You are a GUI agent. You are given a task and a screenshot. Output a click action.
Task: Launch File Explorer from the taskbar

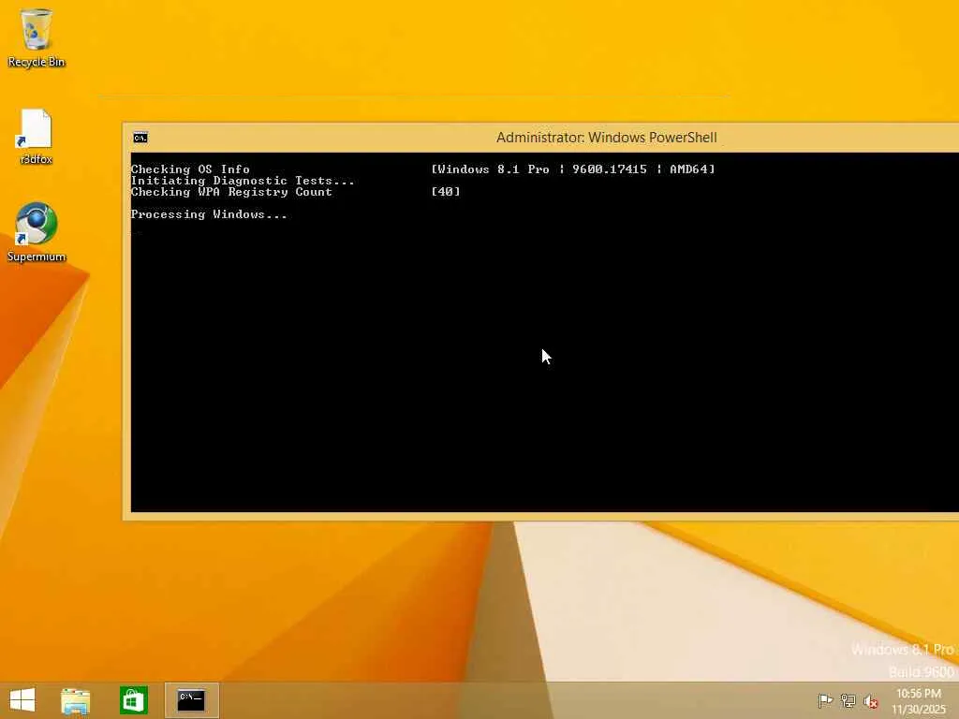pyautogui.click(x=75, y=700)
